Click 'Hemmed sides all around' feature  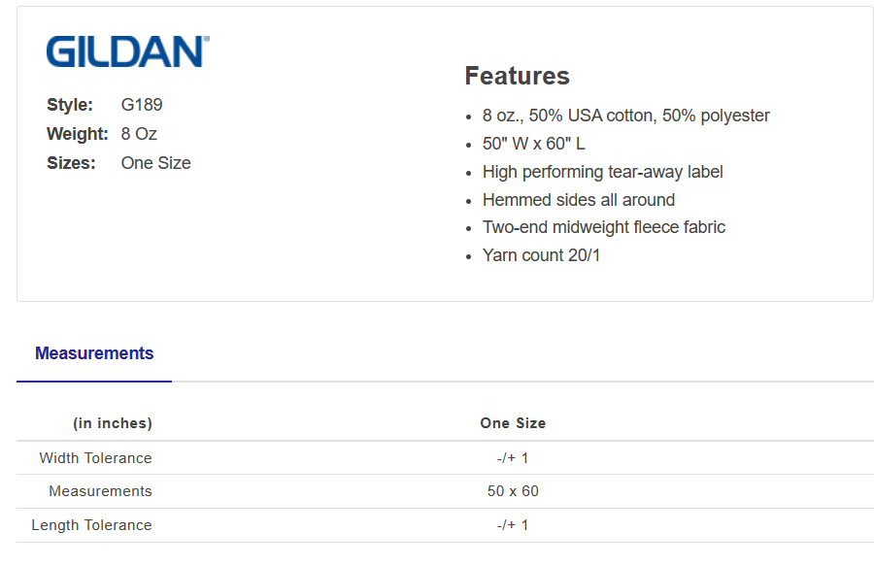pos(578,200)
